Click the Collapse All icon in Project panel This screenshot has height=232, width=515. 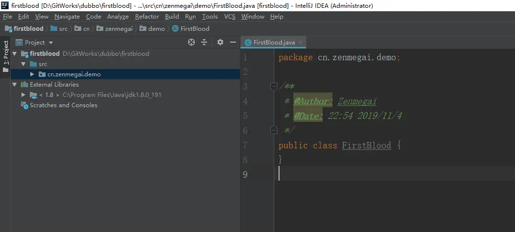pyautogui.click(x=204, y=42)
